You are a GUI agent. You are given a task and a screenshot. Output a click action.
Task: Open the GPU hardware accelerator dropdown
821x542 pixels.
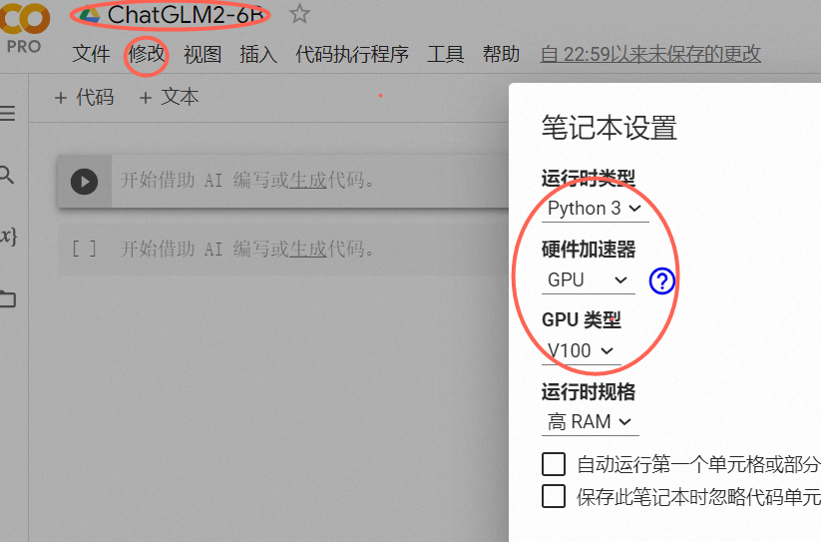[x=588, y=280]
